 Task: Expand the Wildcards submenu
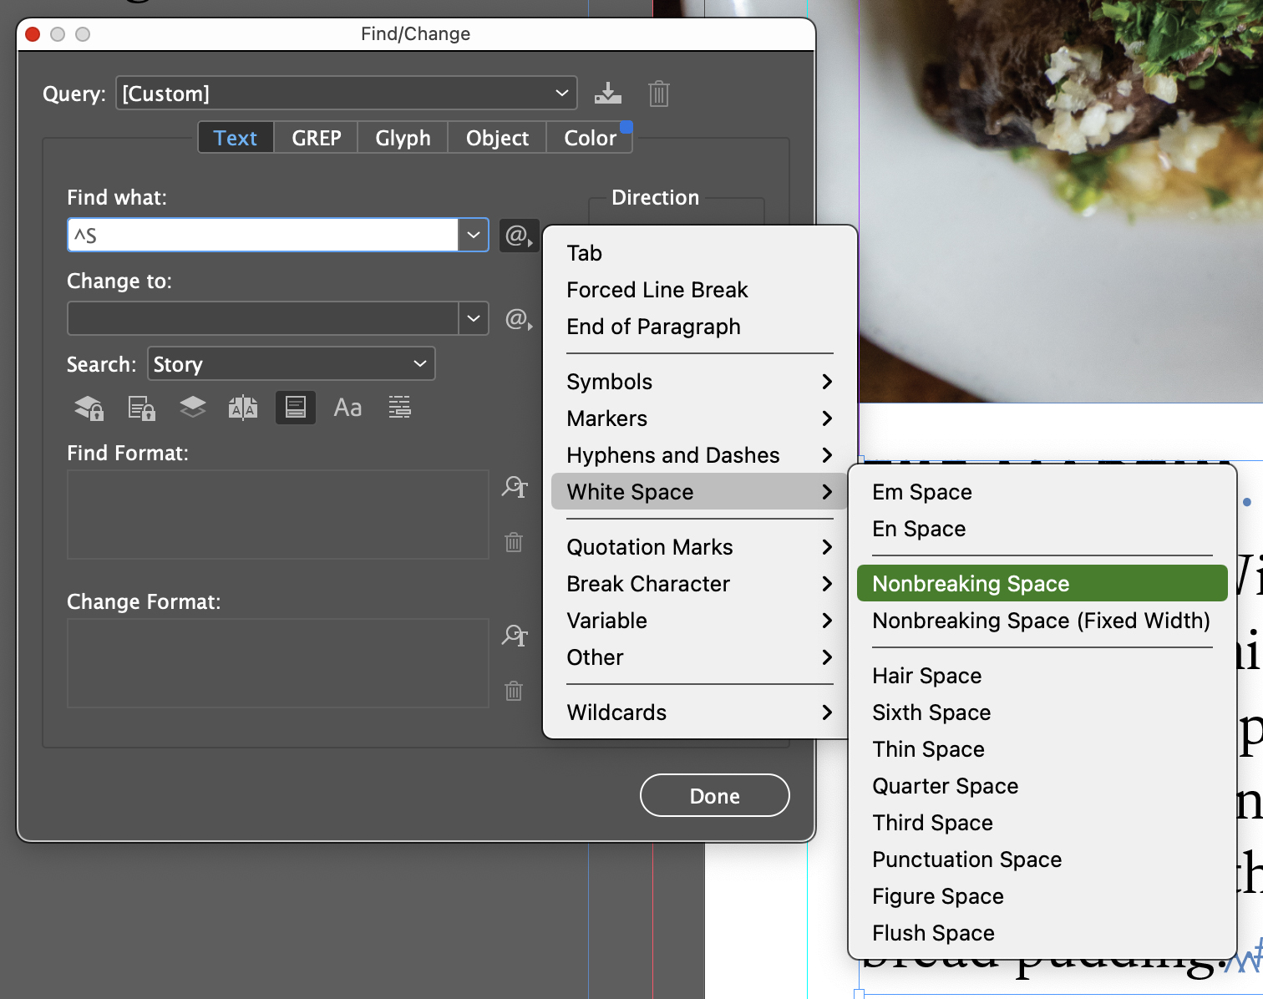point(616,712)
